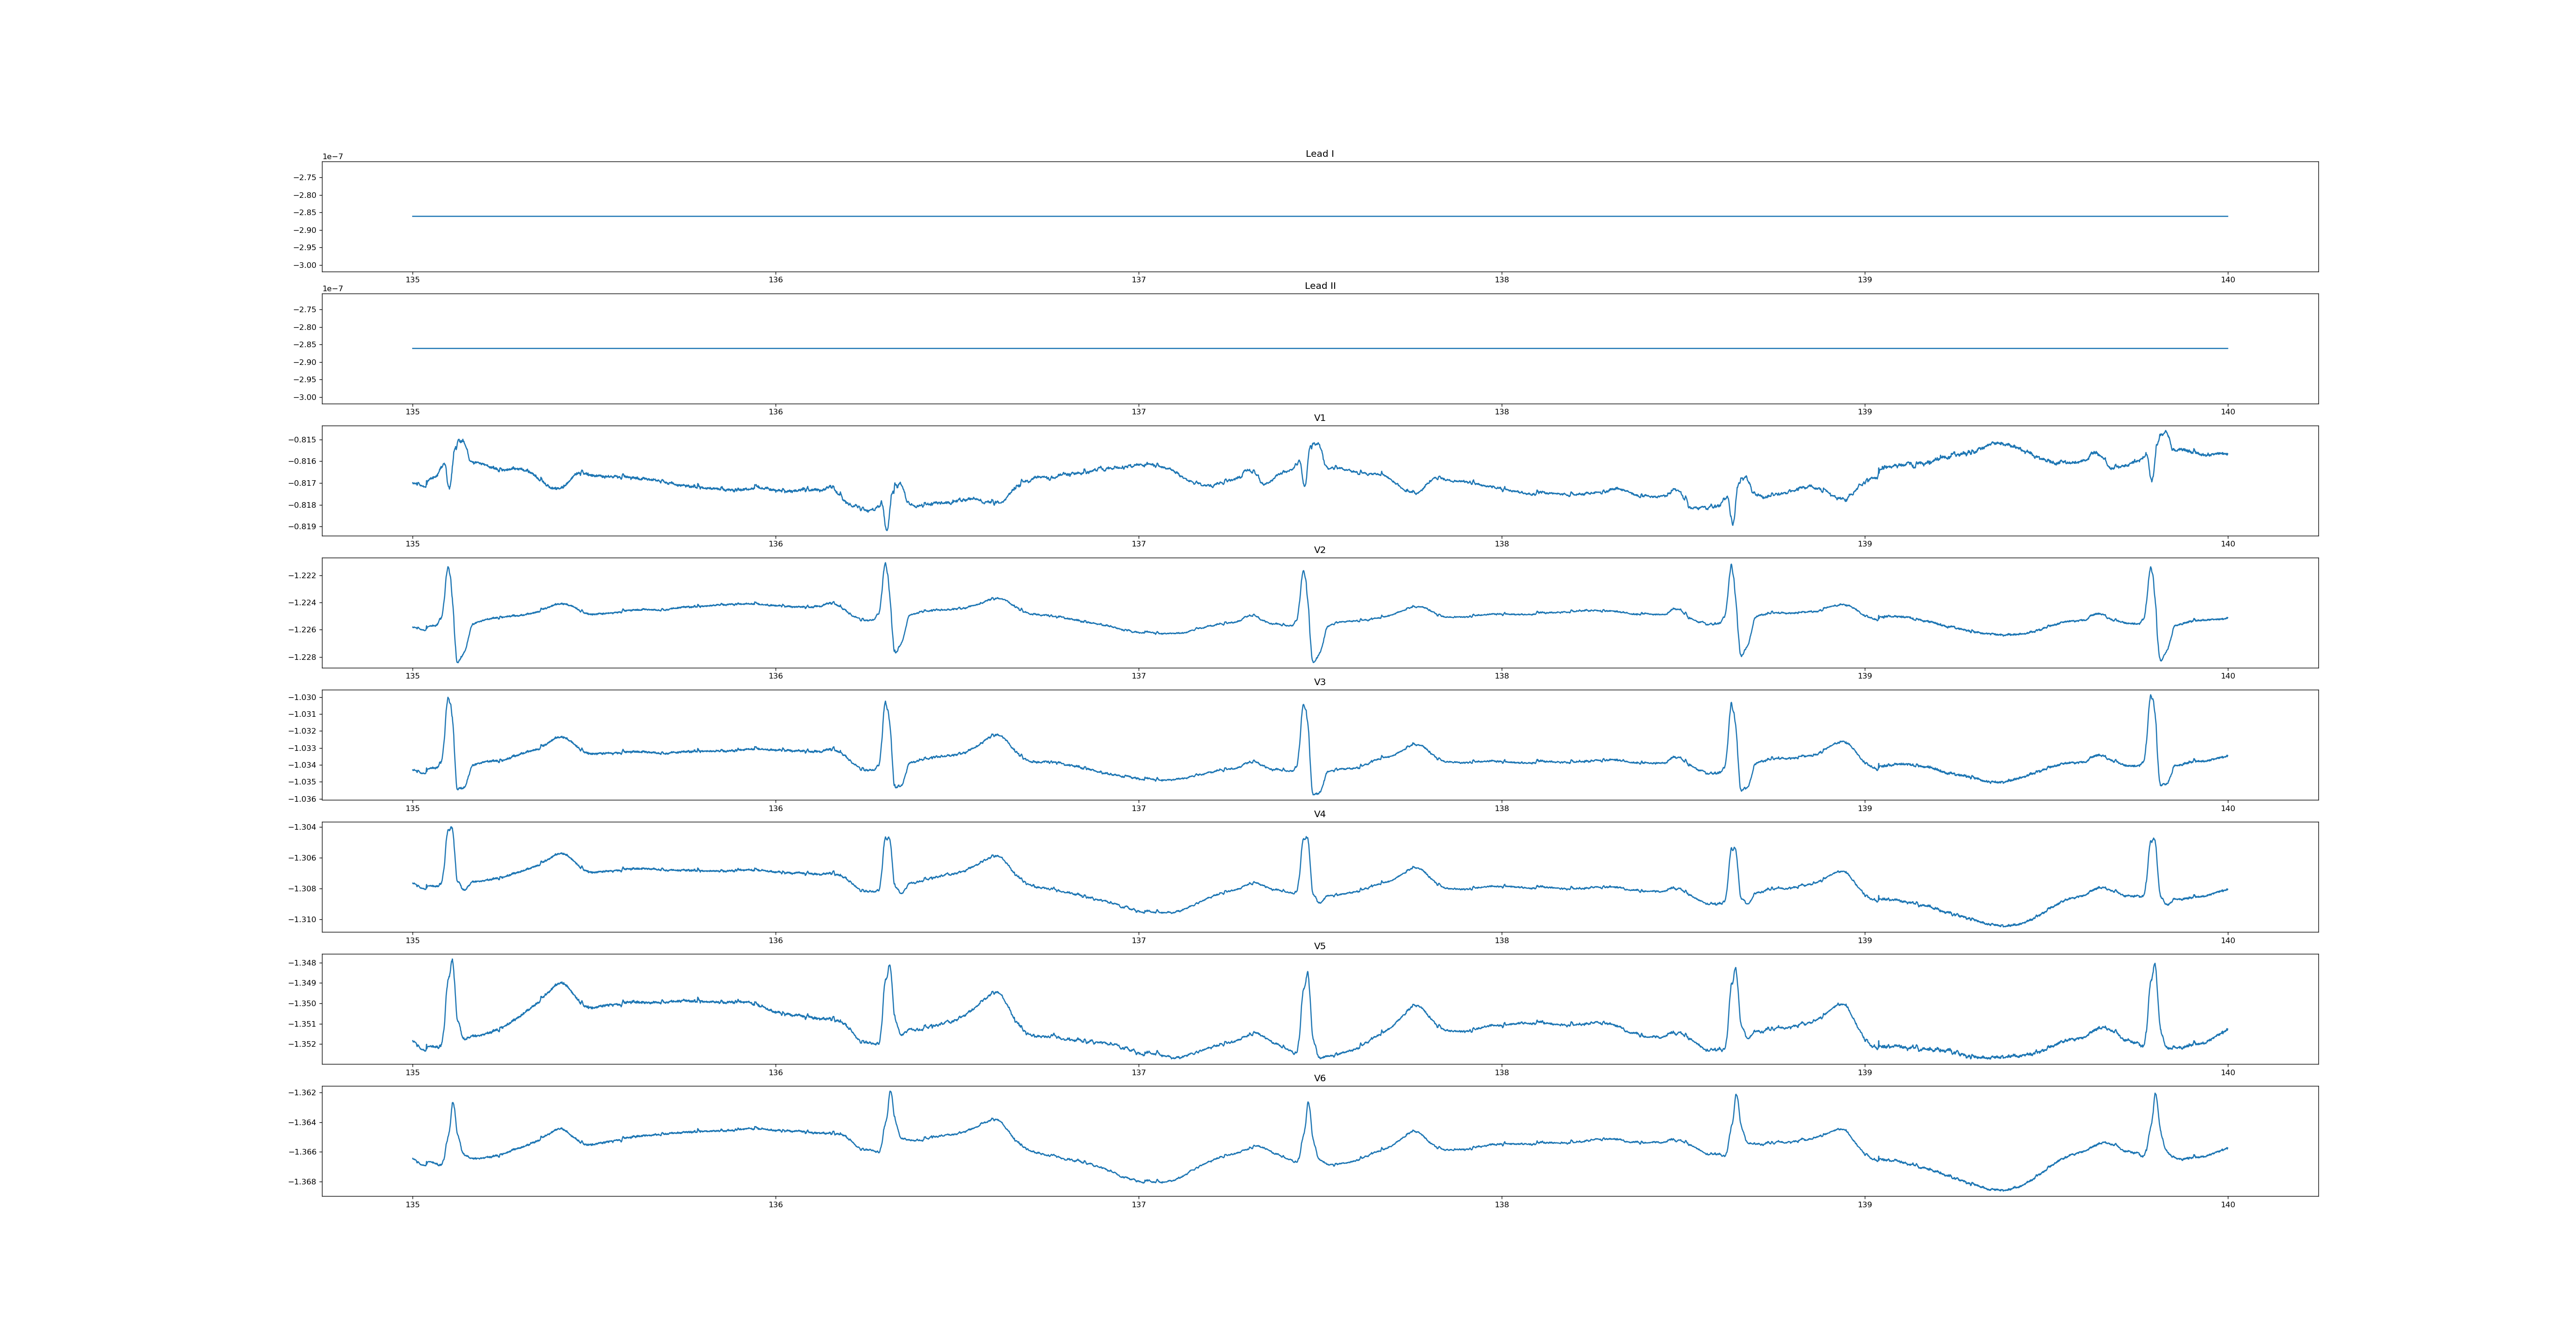This screenshot has height=1344, width=2576.
Task: Click the −1.348 y-axis label on V5
Action: point(303,963)
